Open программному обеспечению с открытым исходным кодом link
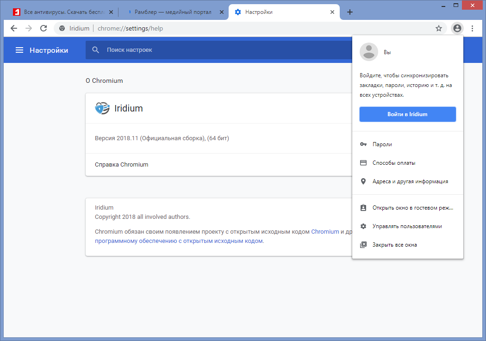This screenshot has height=341, width=486. click(x=179, y=241)
